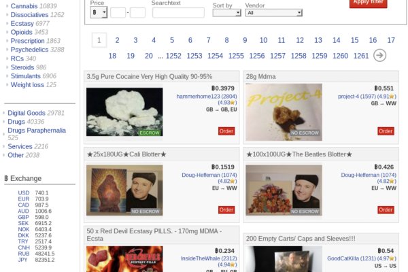Open The Beatles Blotter listing thumbnail
This screenshot has width=408, height=272.
click(x=284, y=190)
